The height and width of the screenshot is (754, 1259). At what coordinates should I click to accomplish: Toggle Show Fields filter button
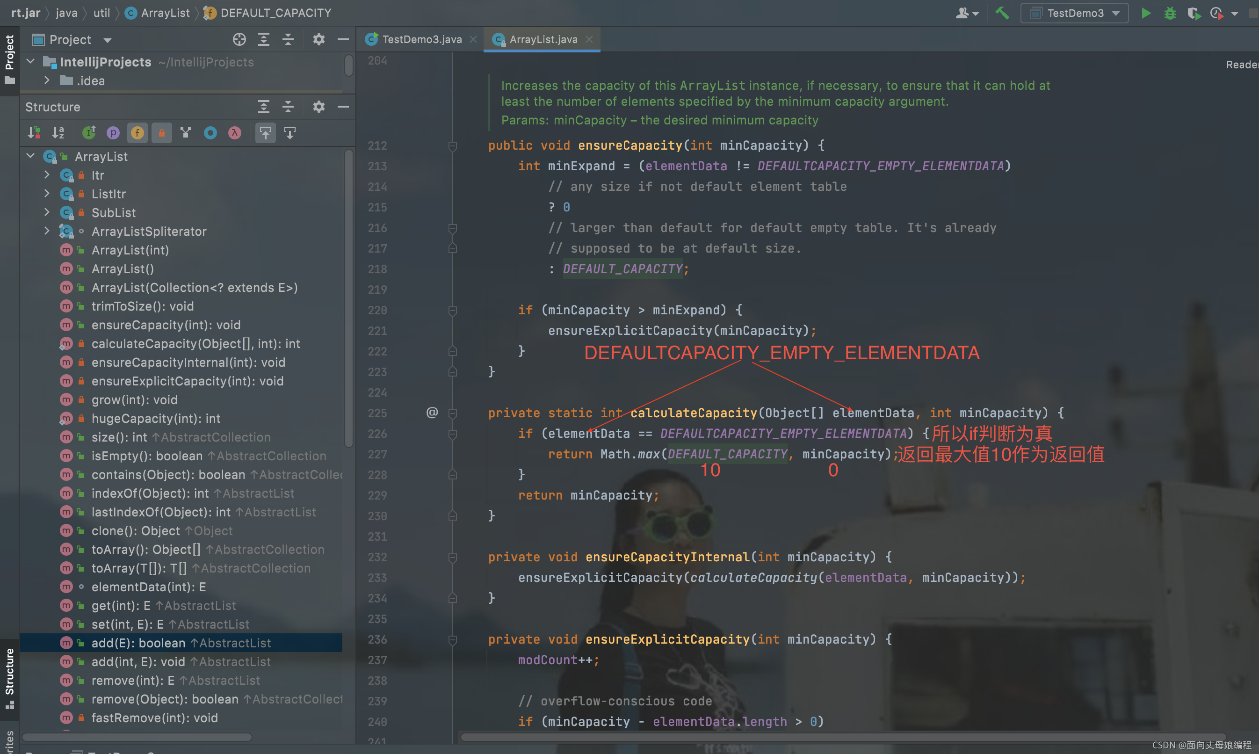[137, 133]
